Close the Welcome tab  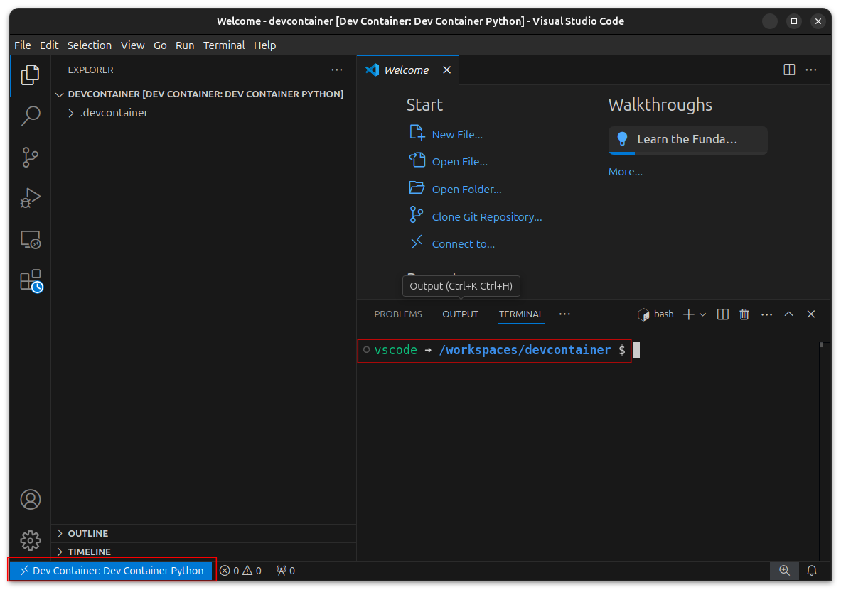pos(446,70)
